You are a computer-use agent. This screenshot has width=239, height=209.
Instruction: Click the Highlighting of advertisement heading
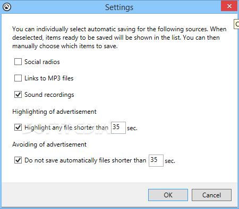click(54, 112)
